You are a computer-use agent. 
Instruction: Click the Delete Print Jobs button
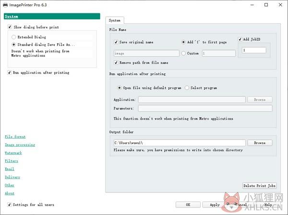point(260,186)
